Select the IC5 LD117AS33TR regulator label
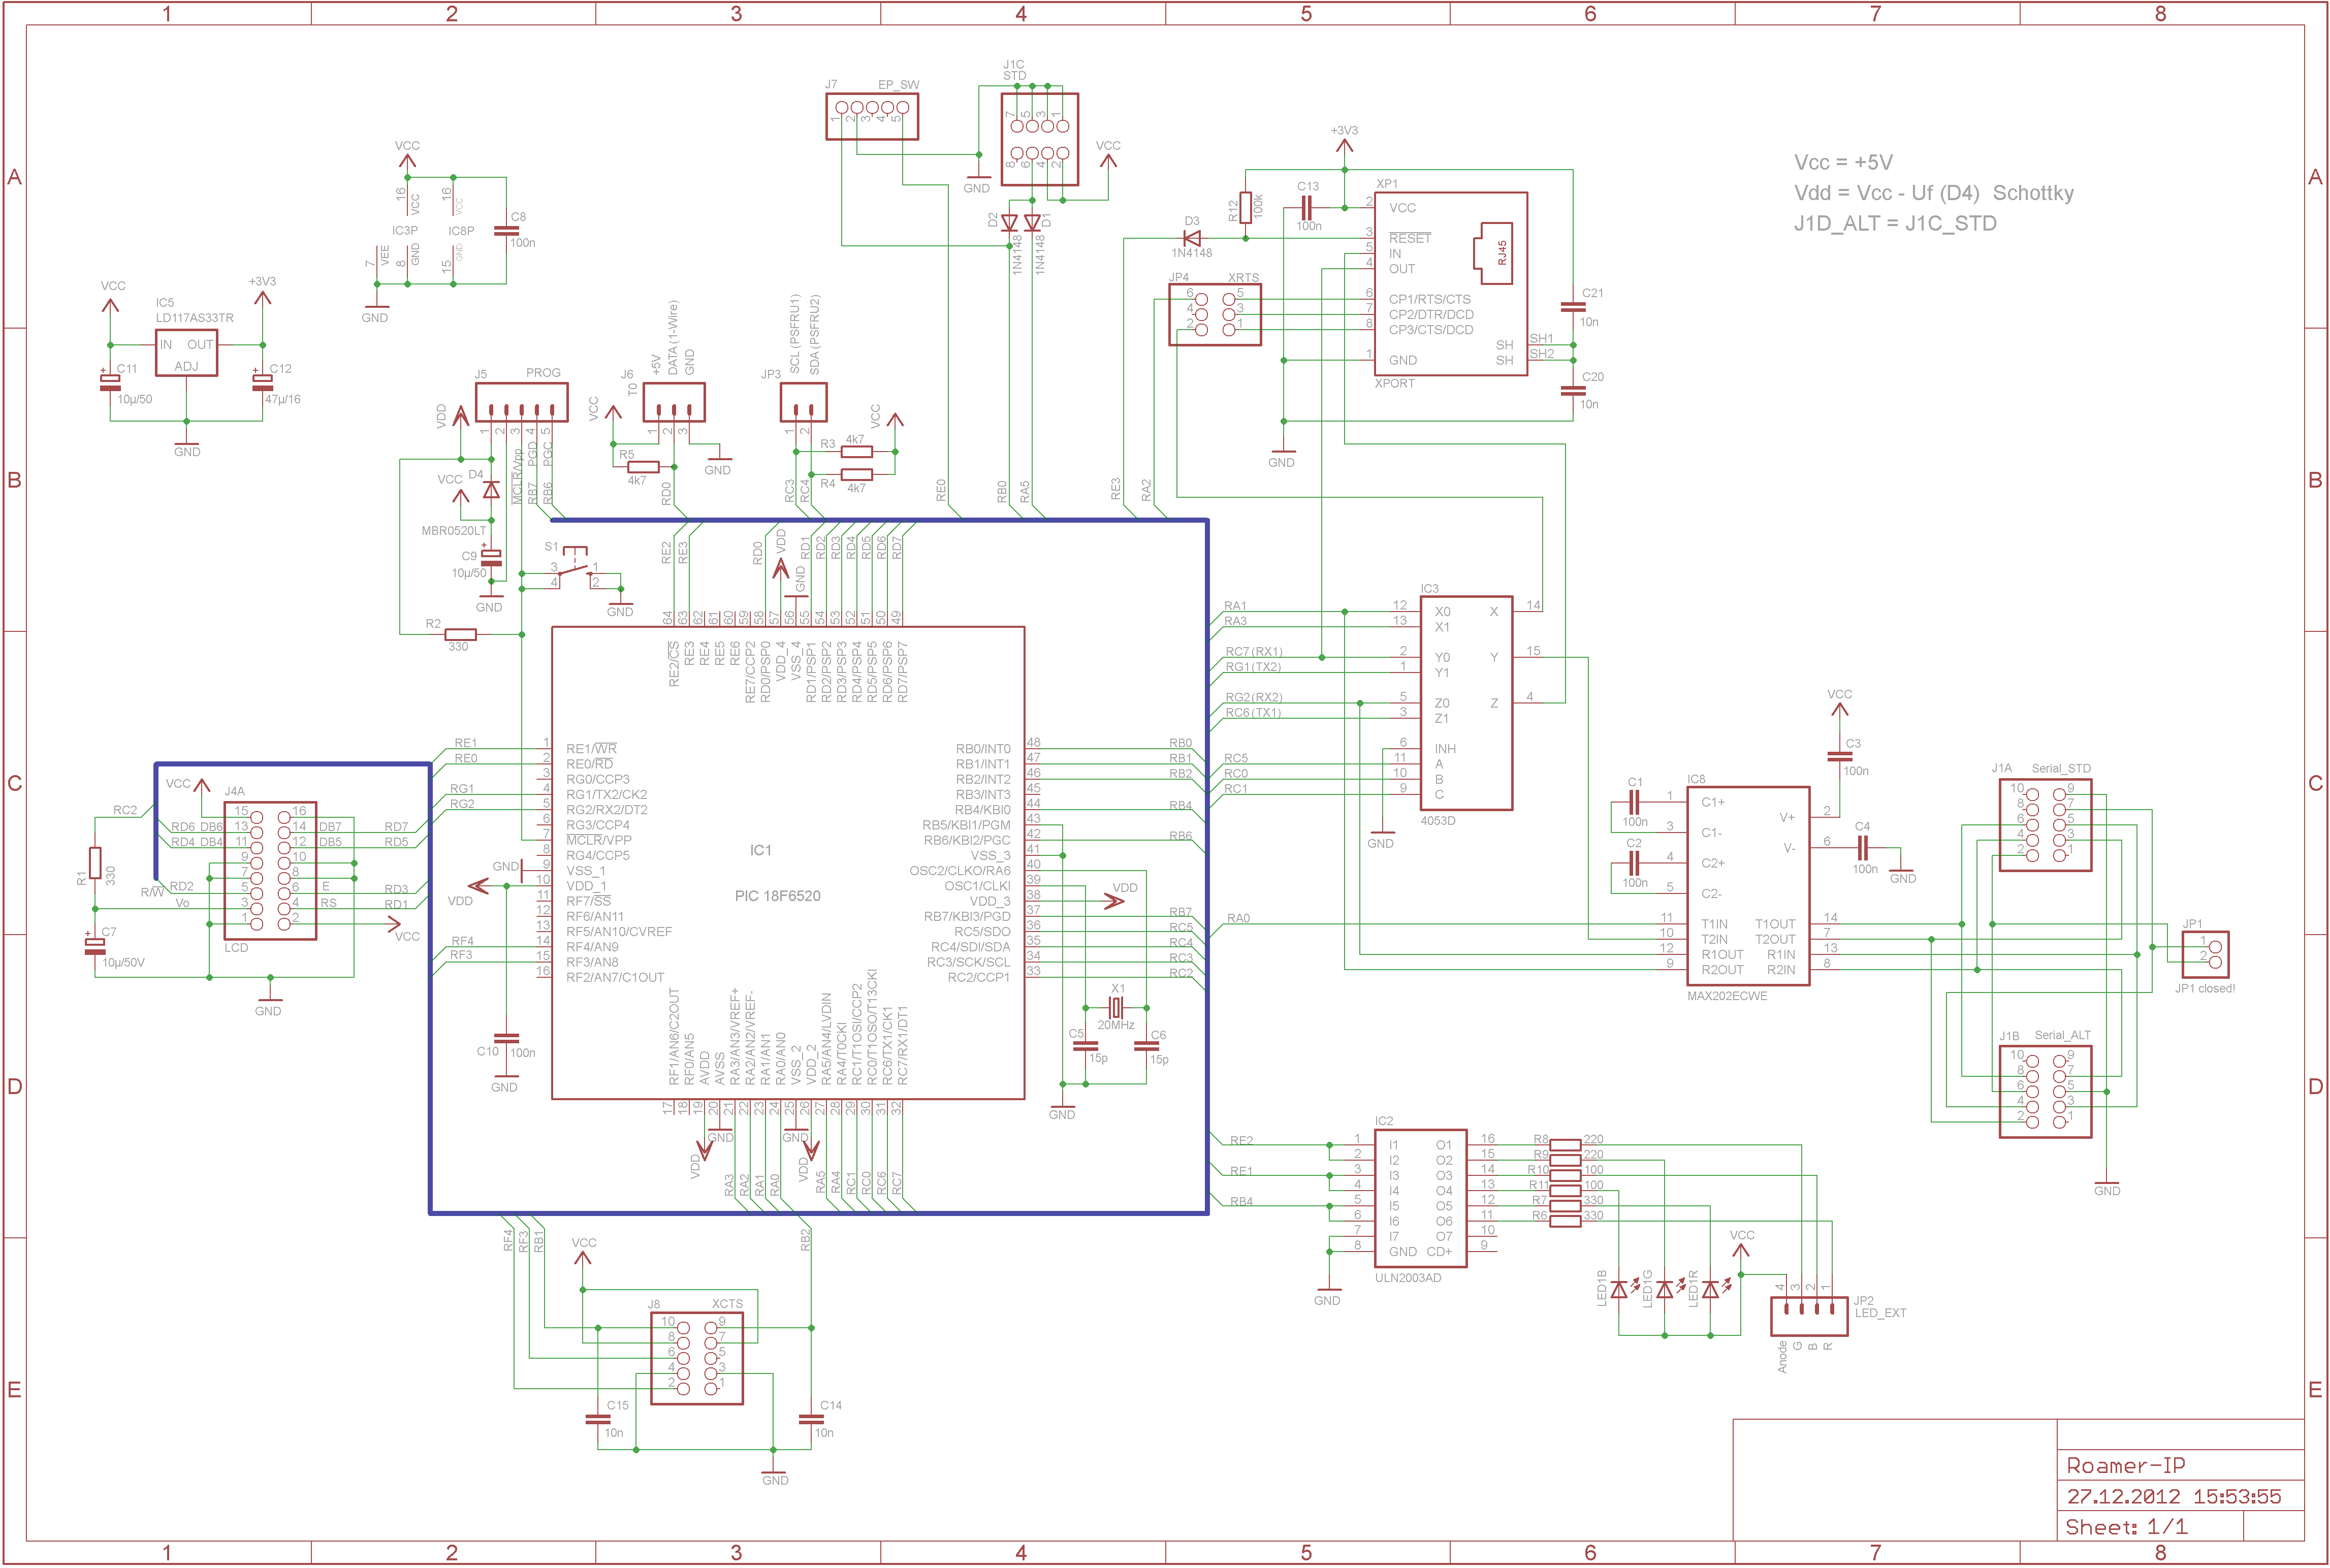 (194, 310)
